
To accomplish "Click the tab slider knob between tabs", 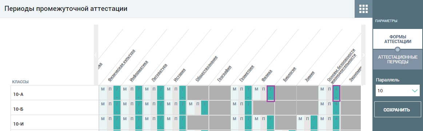I will click(x=398, y=49).
